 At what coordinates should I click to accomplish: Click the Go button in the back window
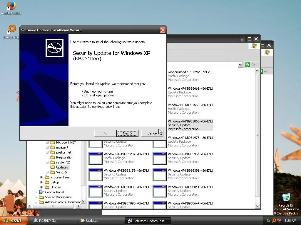tap(265, 71)
